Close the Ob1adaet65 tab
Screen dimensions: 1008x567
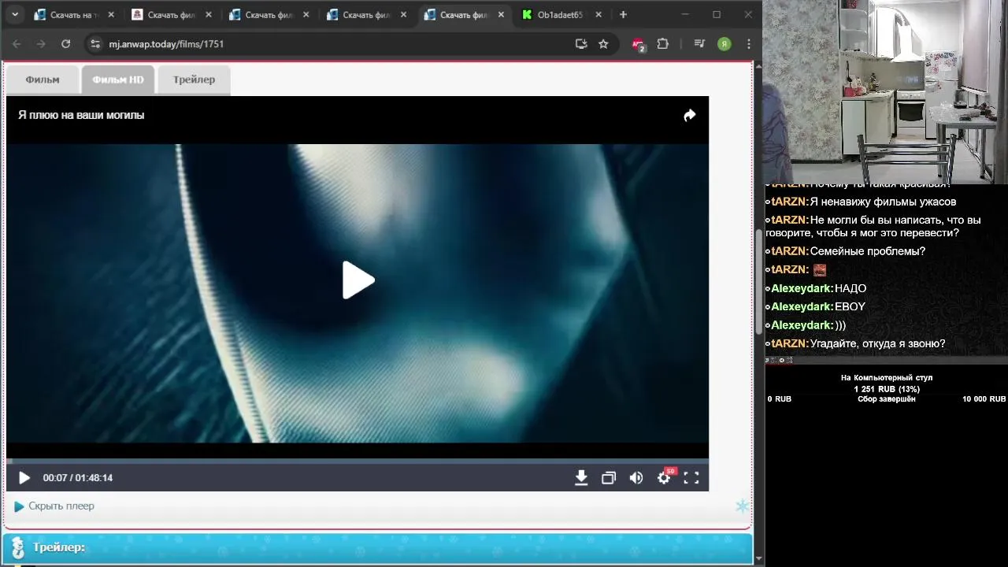click(x=598, y=14)
